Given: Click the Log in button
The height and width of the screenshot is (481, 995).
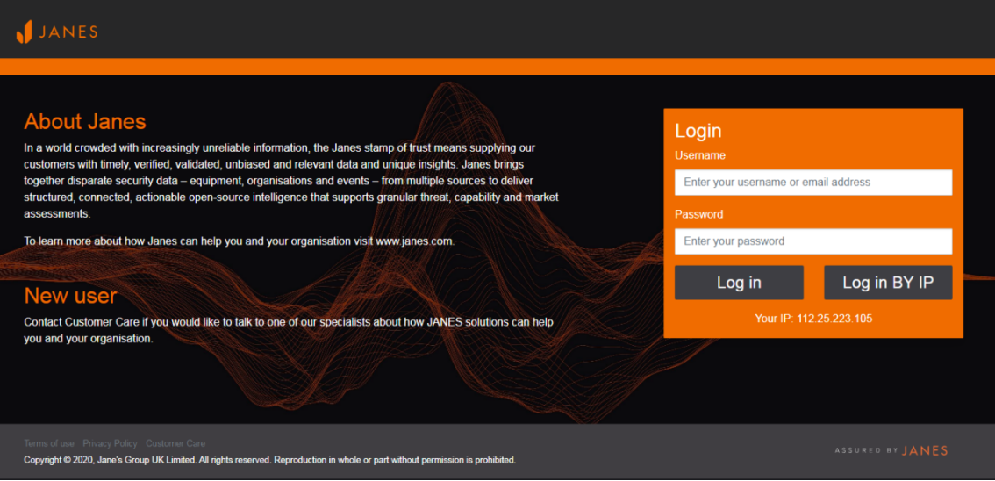Looking at the screenshot, I should [739, 283].
